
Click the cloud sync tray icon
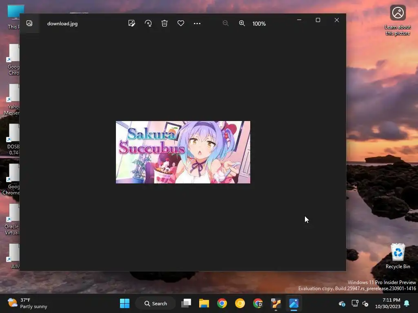342,303
